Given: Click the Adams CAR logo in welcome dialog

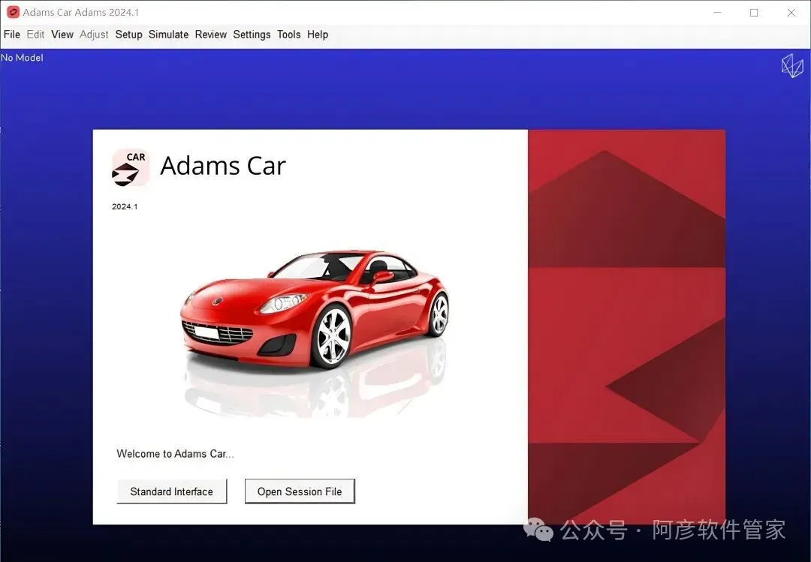Looking at the screenshot, I should tap(131, 167).
